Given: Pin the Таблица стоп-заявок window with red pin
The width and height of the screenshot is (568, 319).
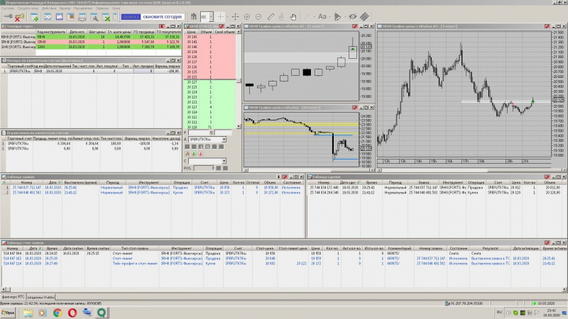Looking at the screenshot, I should pos(547,242).
